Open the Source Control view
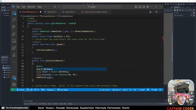 coord(14,27)
